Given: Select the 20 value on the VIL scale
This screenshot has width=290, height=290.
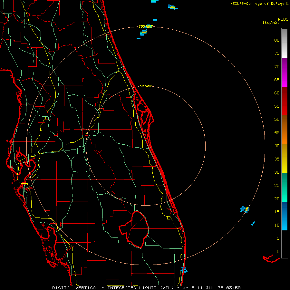Looking at the screenshot, I should coord(277,198).
